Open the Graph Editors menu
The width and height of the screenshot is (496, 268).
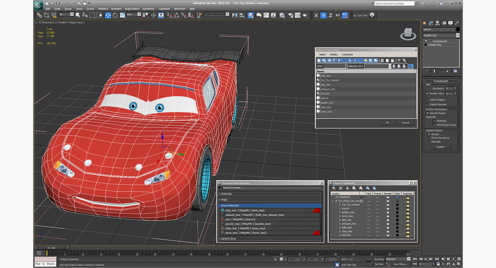coord(132,9)
